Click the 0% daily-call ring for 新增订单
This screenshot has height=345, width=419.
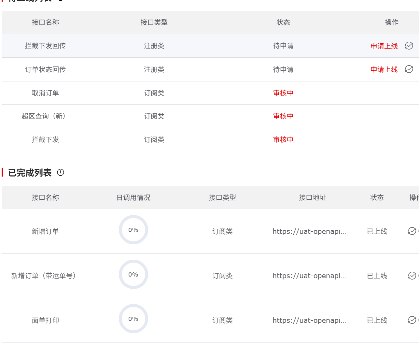(133, 230)
